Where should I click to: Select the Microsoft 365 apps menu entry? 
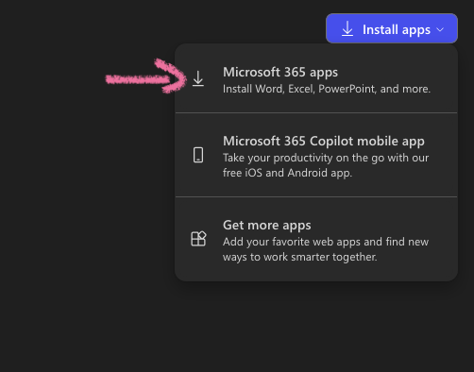click(316, 79)
